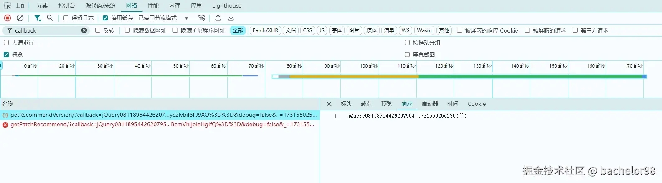Switch to 元素 panel tab
This screenshot has width=662, height=183.
[42, 5]
